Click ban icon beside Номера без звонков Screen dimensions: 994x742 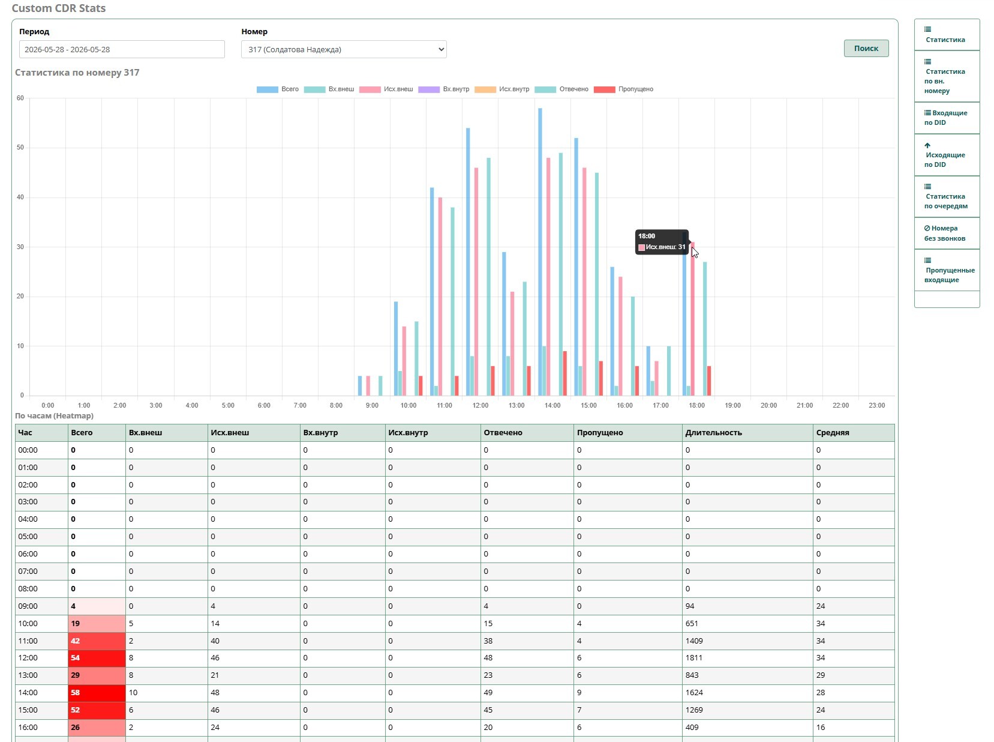(927, 228)
